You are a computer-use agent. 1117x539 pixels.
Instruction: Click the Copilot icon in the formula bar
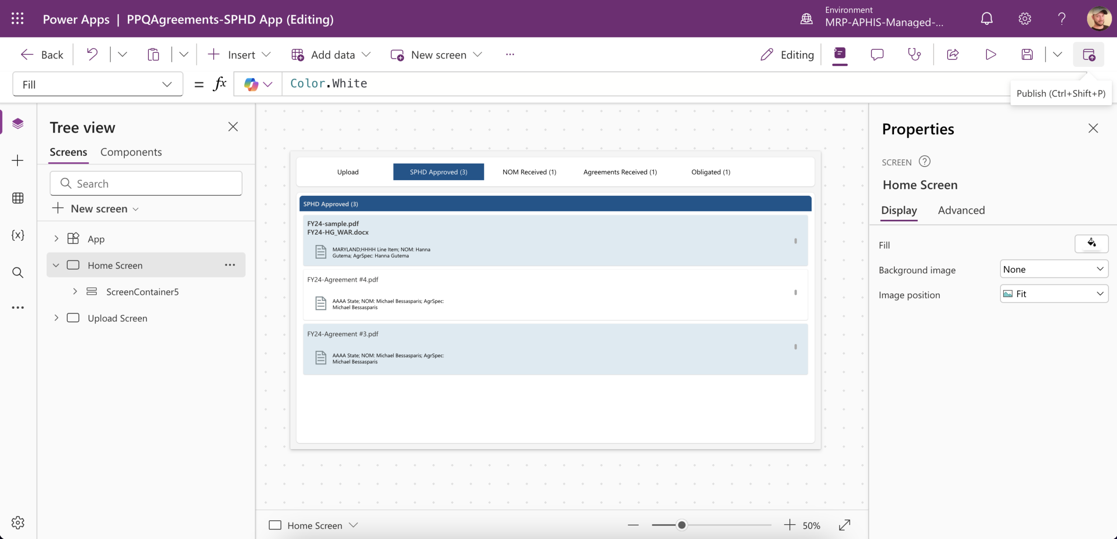251,84
